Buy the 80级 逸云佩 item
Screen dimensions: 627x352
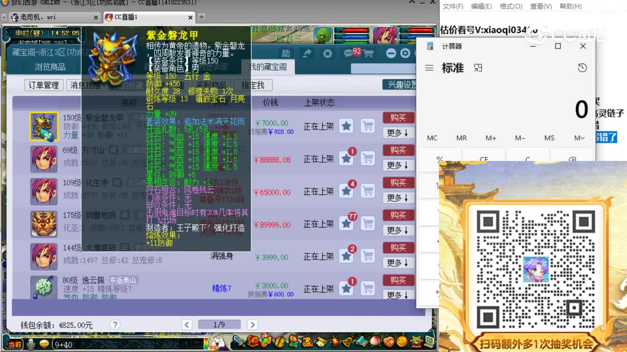tap(399, 280)
